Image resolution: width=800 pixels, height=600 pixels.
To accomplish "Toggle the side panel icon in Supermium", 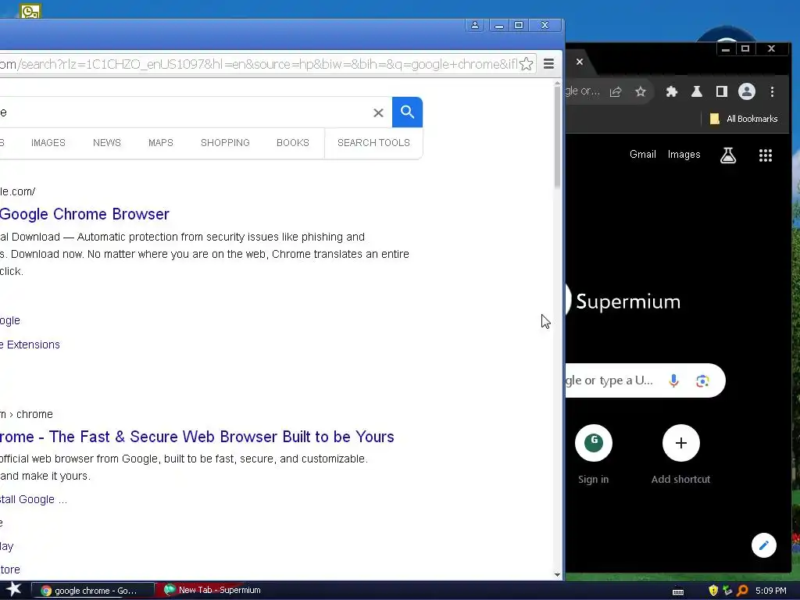I will [x=721, y=92].
